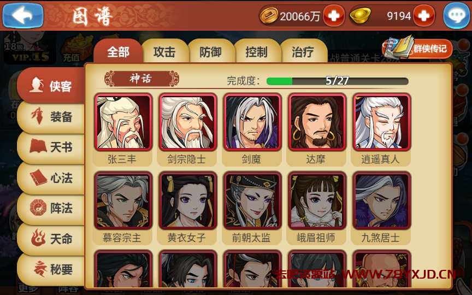Open 天命 flame icon category

pos(51,239)
